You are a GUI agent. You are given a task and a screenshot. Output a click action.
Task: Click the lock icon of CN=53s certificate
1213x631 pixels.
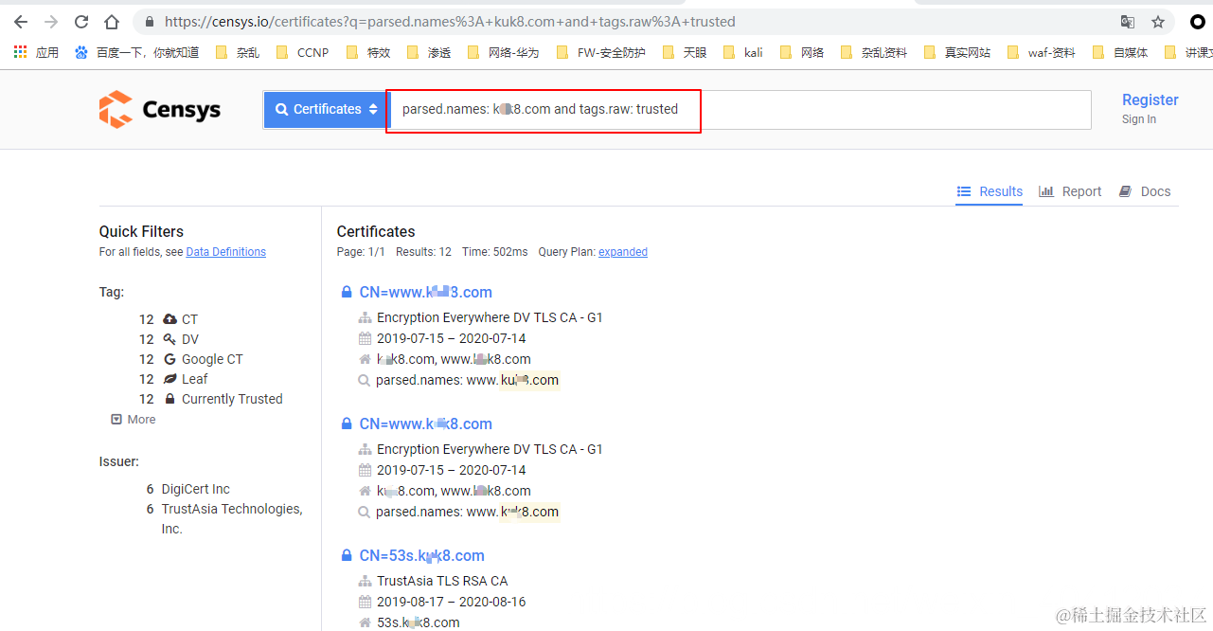(347, 555)
